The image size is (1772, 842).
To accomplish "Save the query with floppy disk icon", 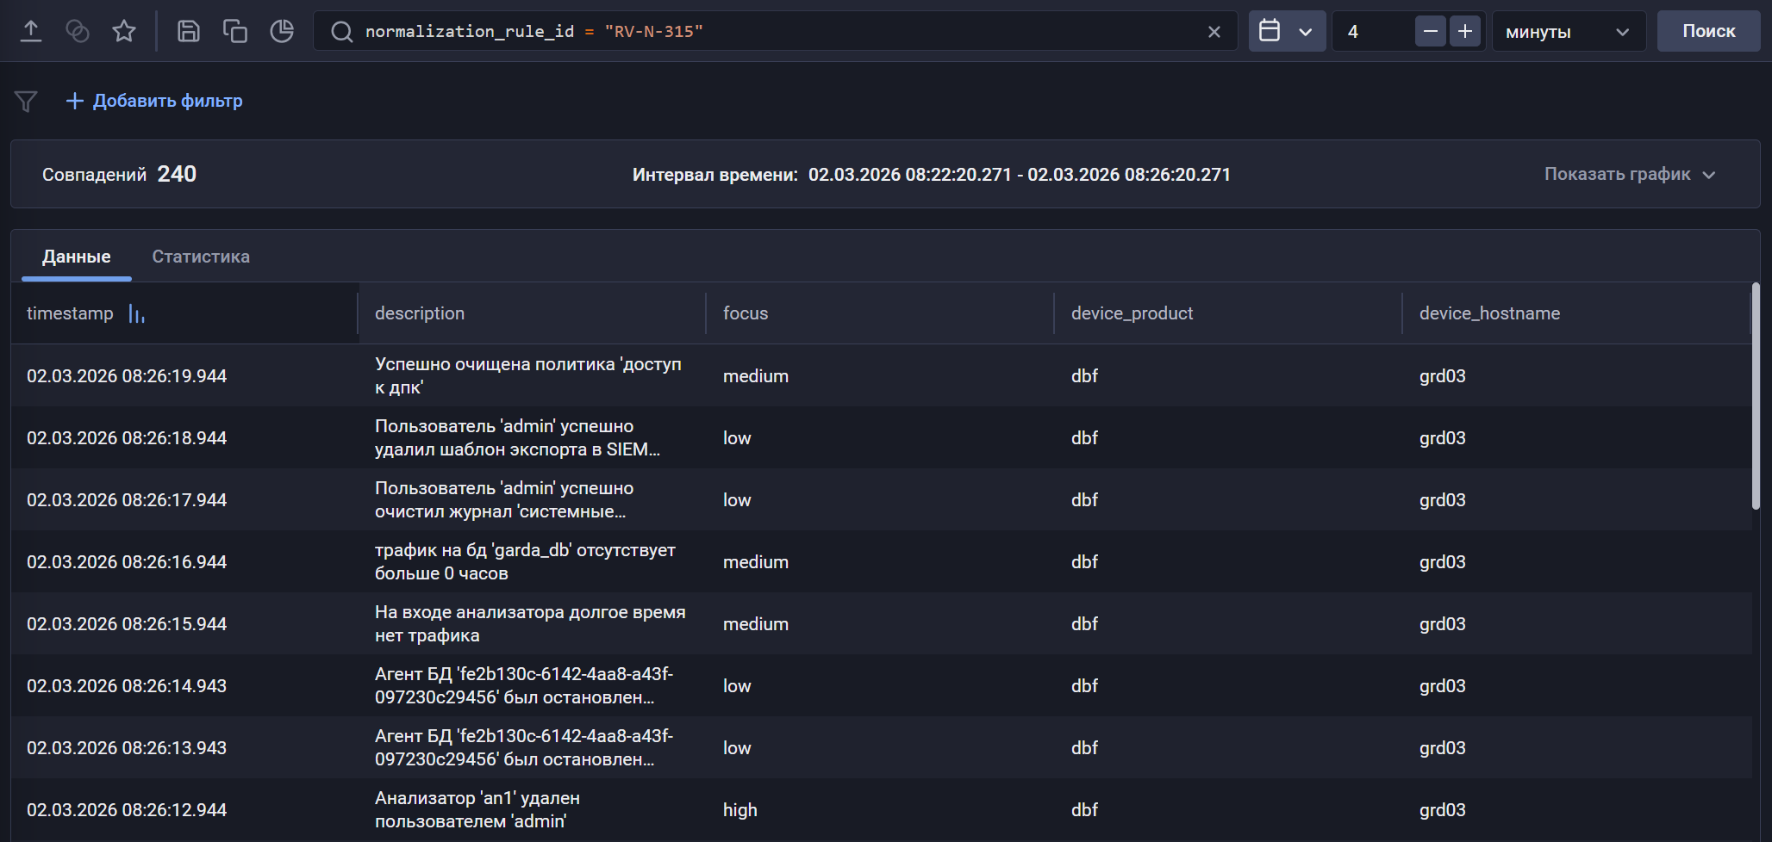I will (x=188, y=32).
